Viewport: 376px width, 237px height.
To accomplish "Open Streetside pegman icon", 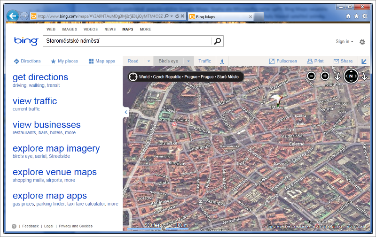I will [222, 61].
